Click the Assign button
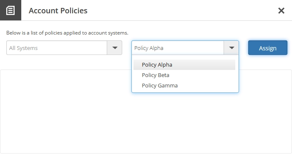The width and height of the screenshot is (292, 164). (x=268, y=48)
